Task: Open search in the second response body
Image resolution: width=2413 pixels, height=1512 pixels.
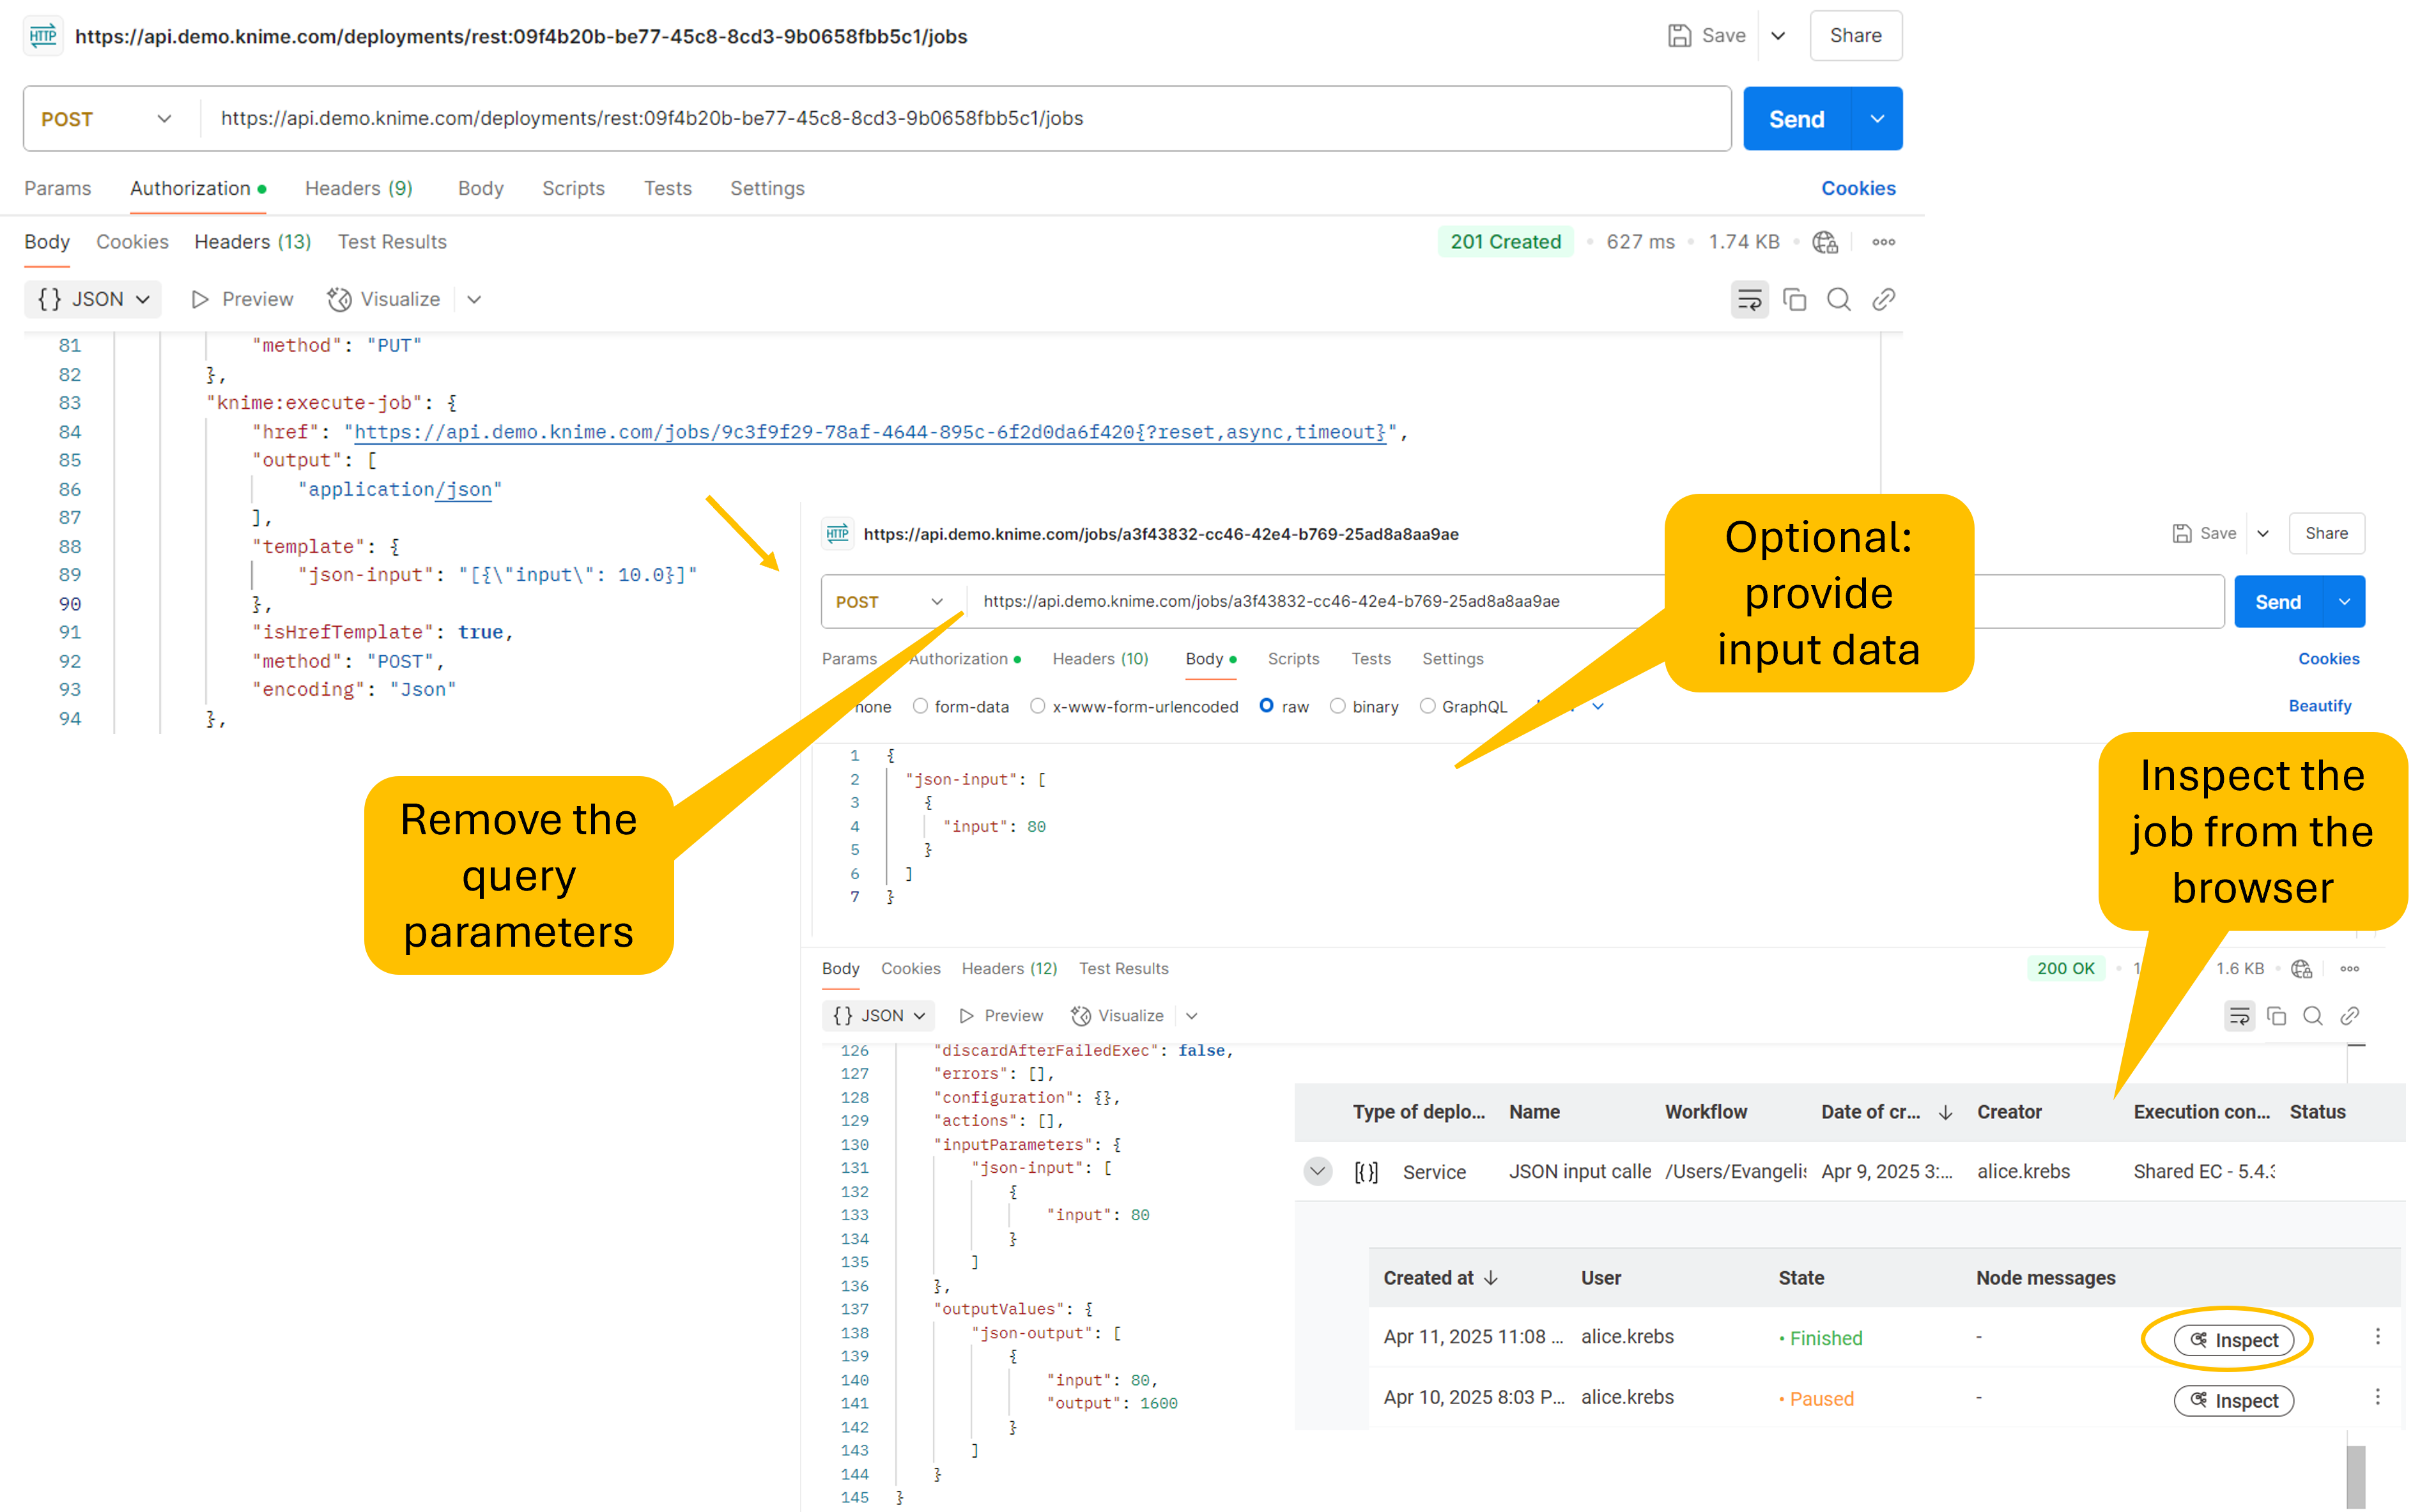Action: coord(2313,1016)
